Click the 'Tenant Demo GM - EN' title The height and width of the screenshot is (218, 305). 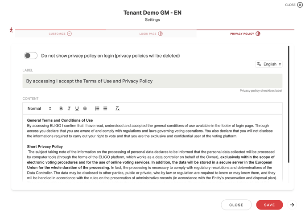[x=152, y=12]
